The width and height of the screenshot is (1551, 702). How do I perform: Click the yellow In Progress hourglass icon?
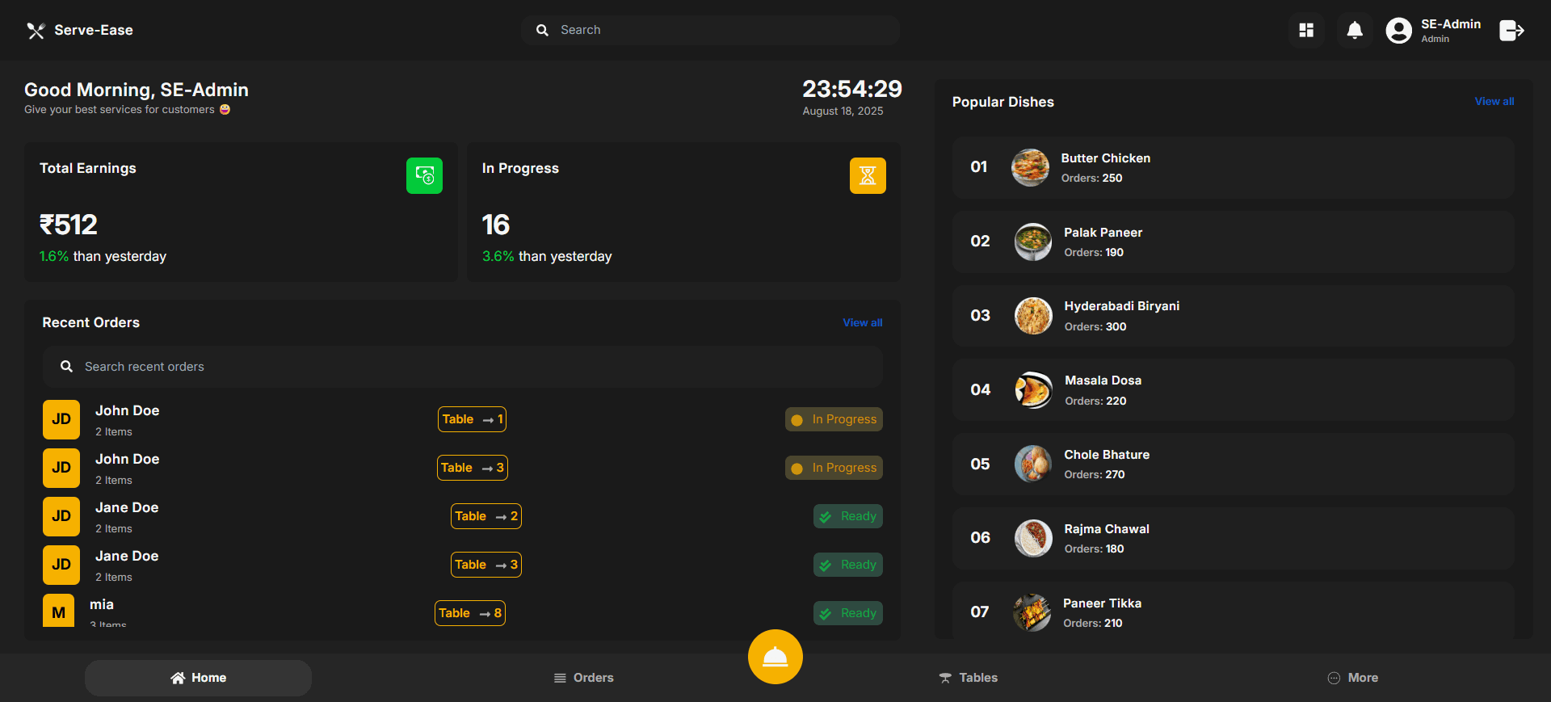click(868, 175)
